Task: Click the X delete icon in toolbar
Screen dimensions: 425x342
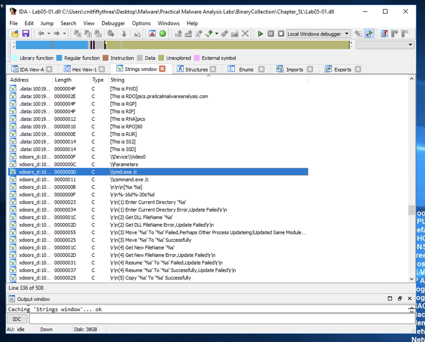Action: 245,34
